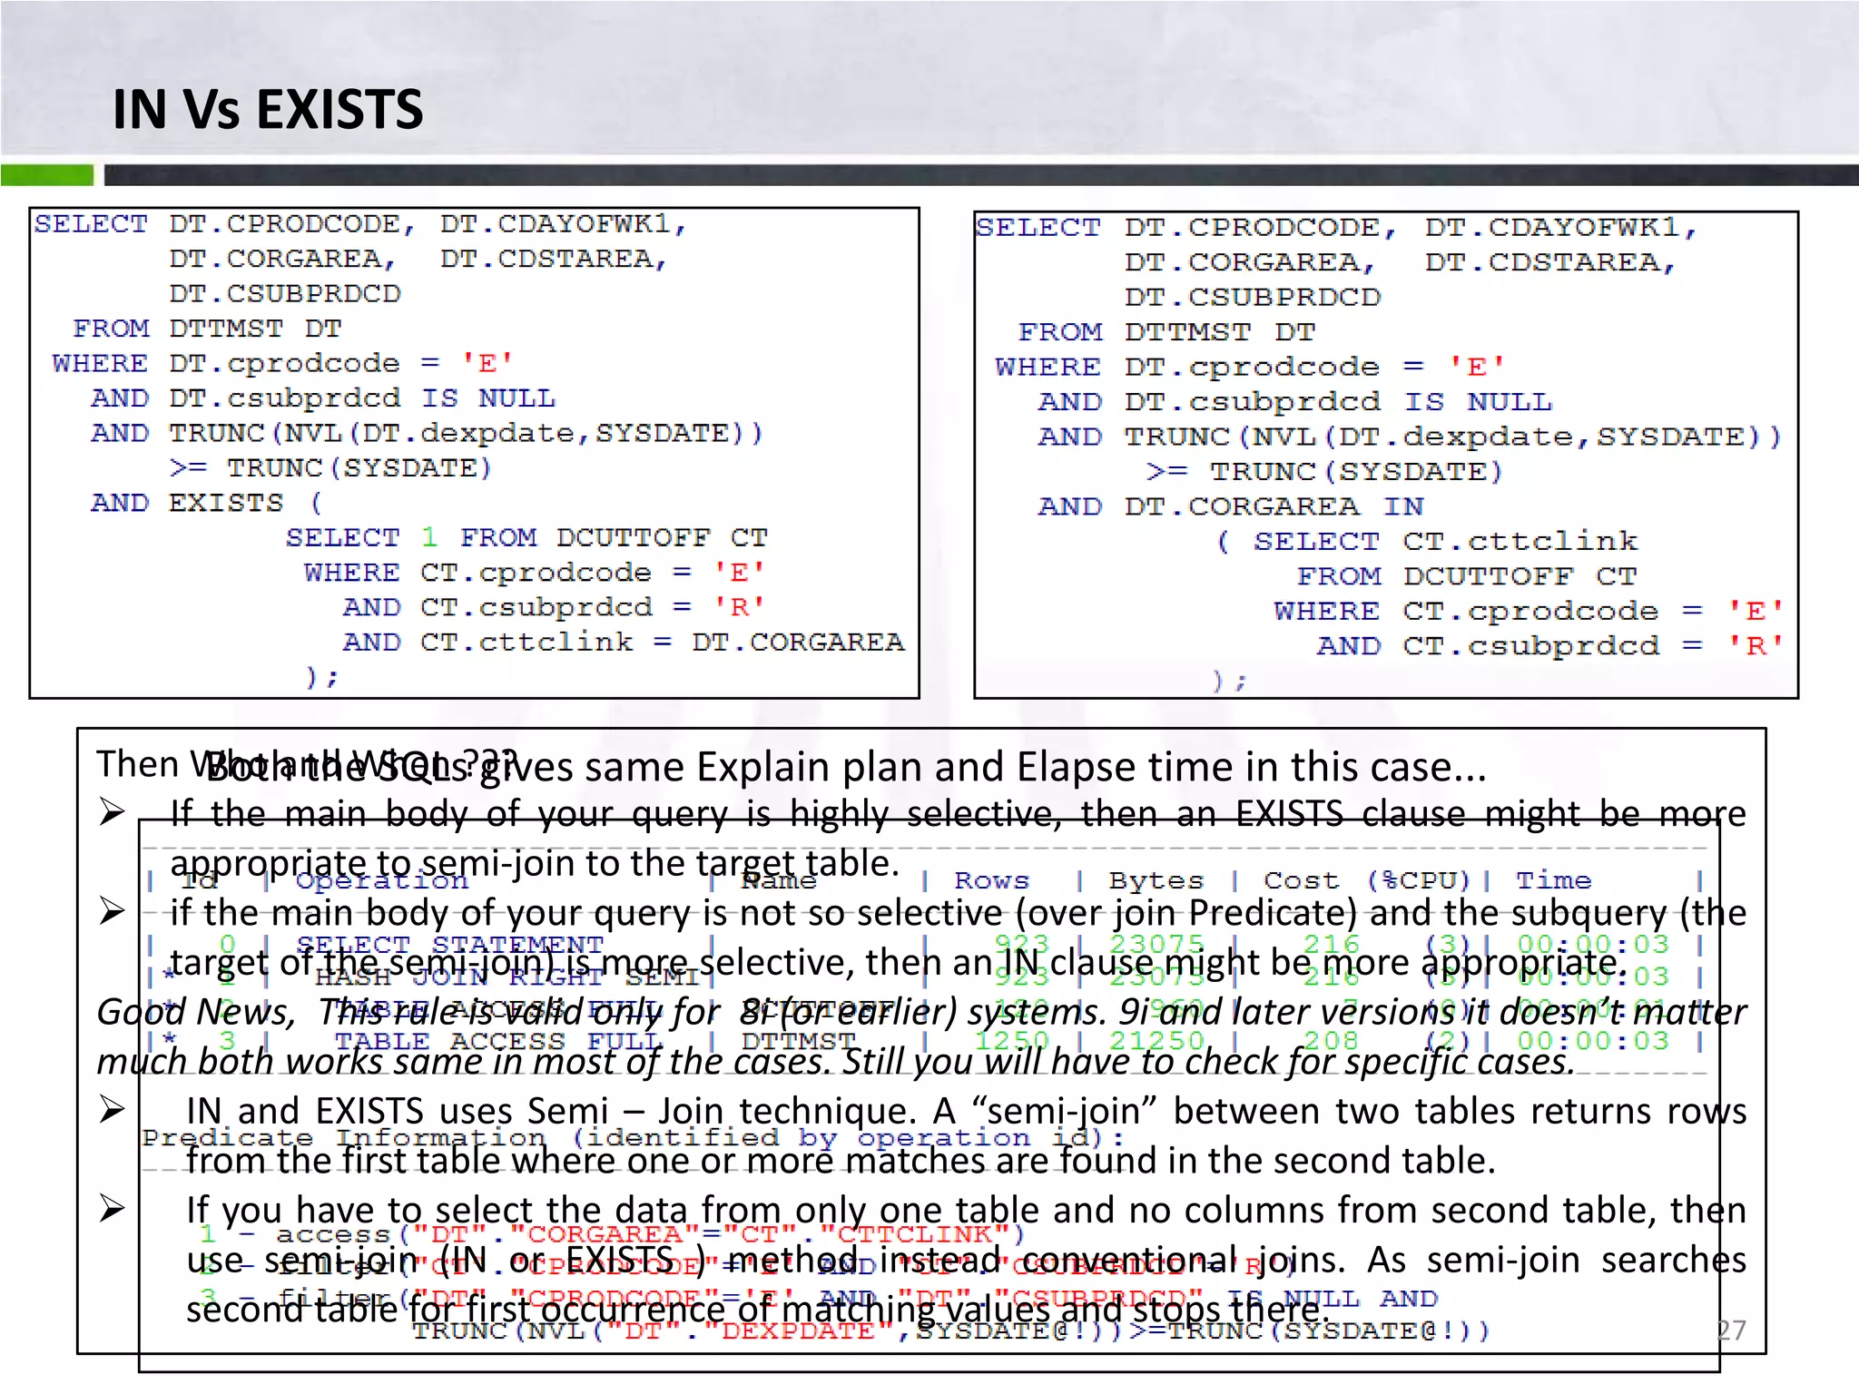
Task: Click bullet arrow before "if the main body...not so selective"
Action: tap(113, 910)
